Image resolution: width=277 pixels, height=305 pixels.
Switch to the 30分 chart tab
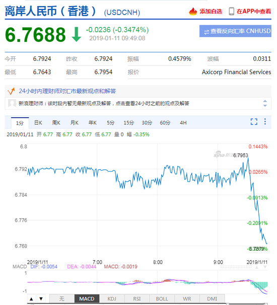[x=147, y=123]
